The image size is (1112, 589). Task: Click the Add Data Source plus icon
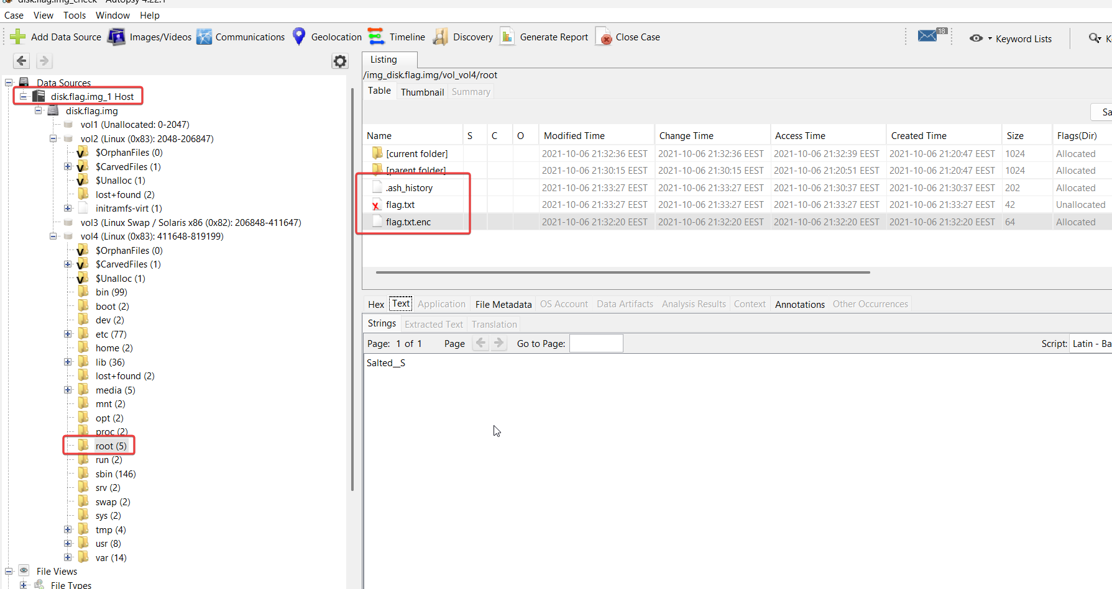[x=18, y=37]
